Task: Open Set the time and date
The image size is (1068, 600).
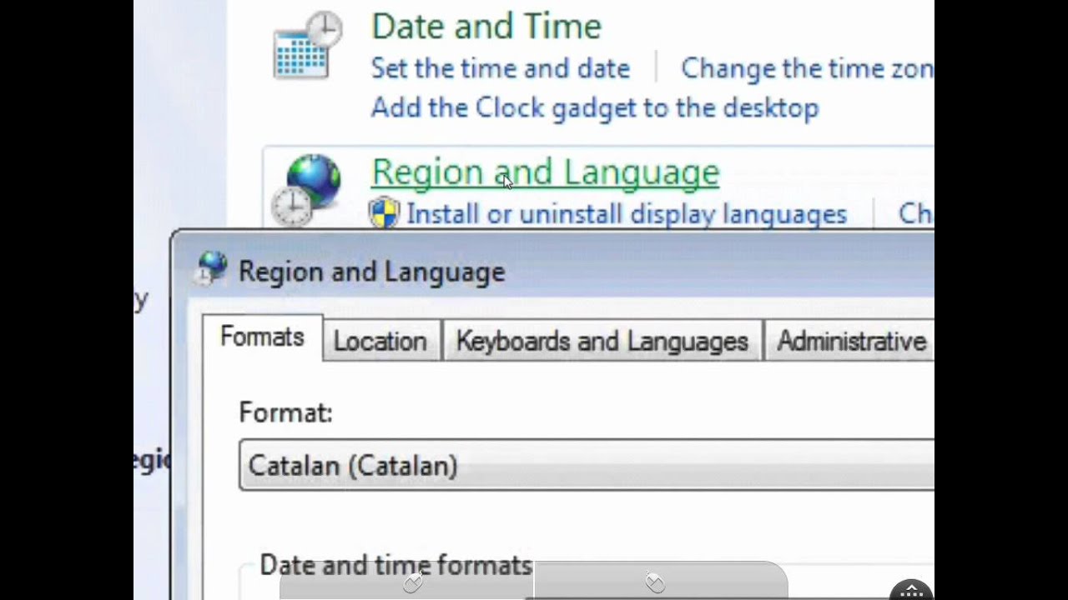Action: 500,68
